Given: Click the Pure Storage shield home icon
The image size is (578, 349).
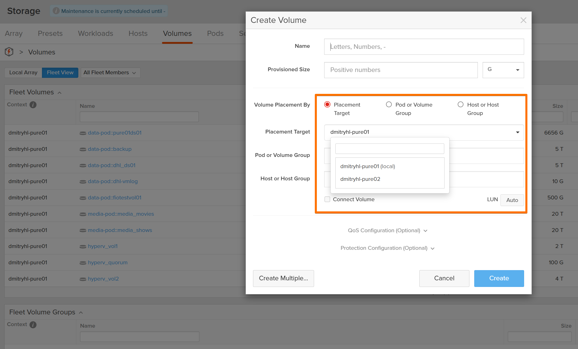Looking at the screenshot, I should click(9, 52).
